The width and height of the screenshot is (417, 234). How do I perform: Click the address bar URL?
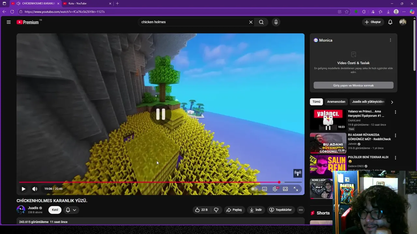tap(65, 12)
